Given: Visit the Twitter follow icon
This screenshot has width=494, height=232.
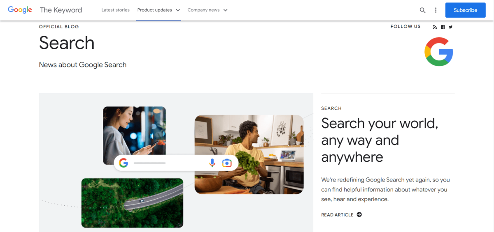Looking at the screenshot, I should pos(450,27).
